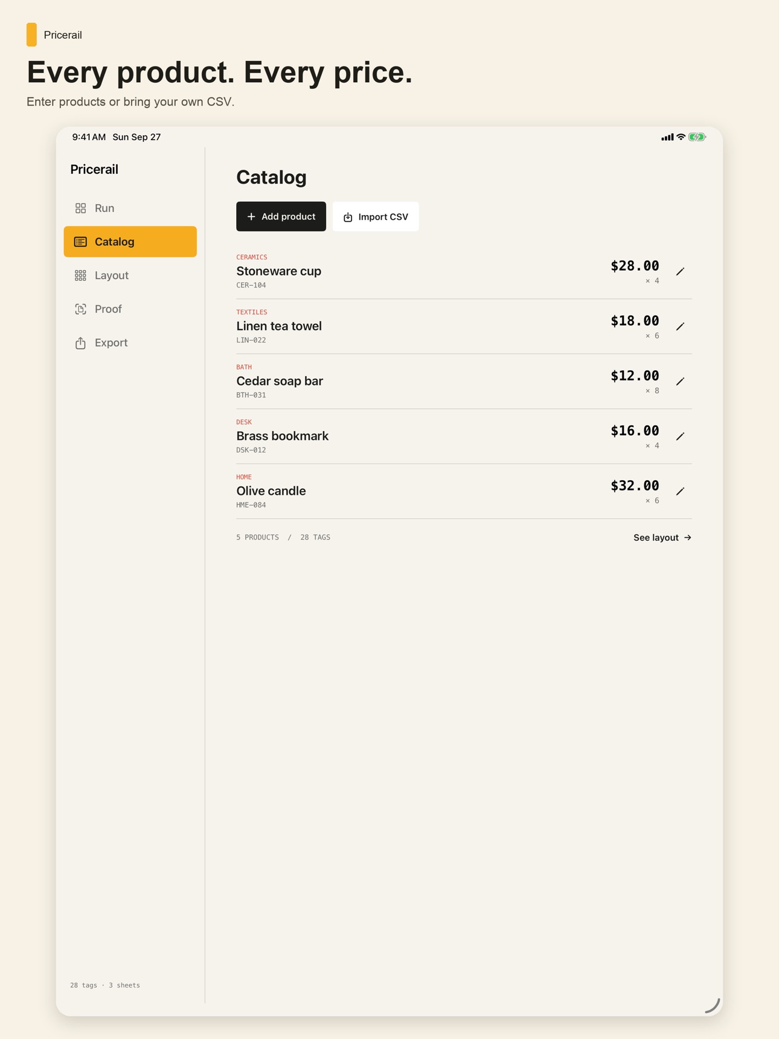The image size is (779, 1039).
Task: Add a new product
Action: (x=281, y=216)
